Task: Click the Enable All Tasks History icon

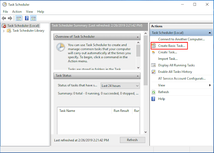Action: click(153, 72)
